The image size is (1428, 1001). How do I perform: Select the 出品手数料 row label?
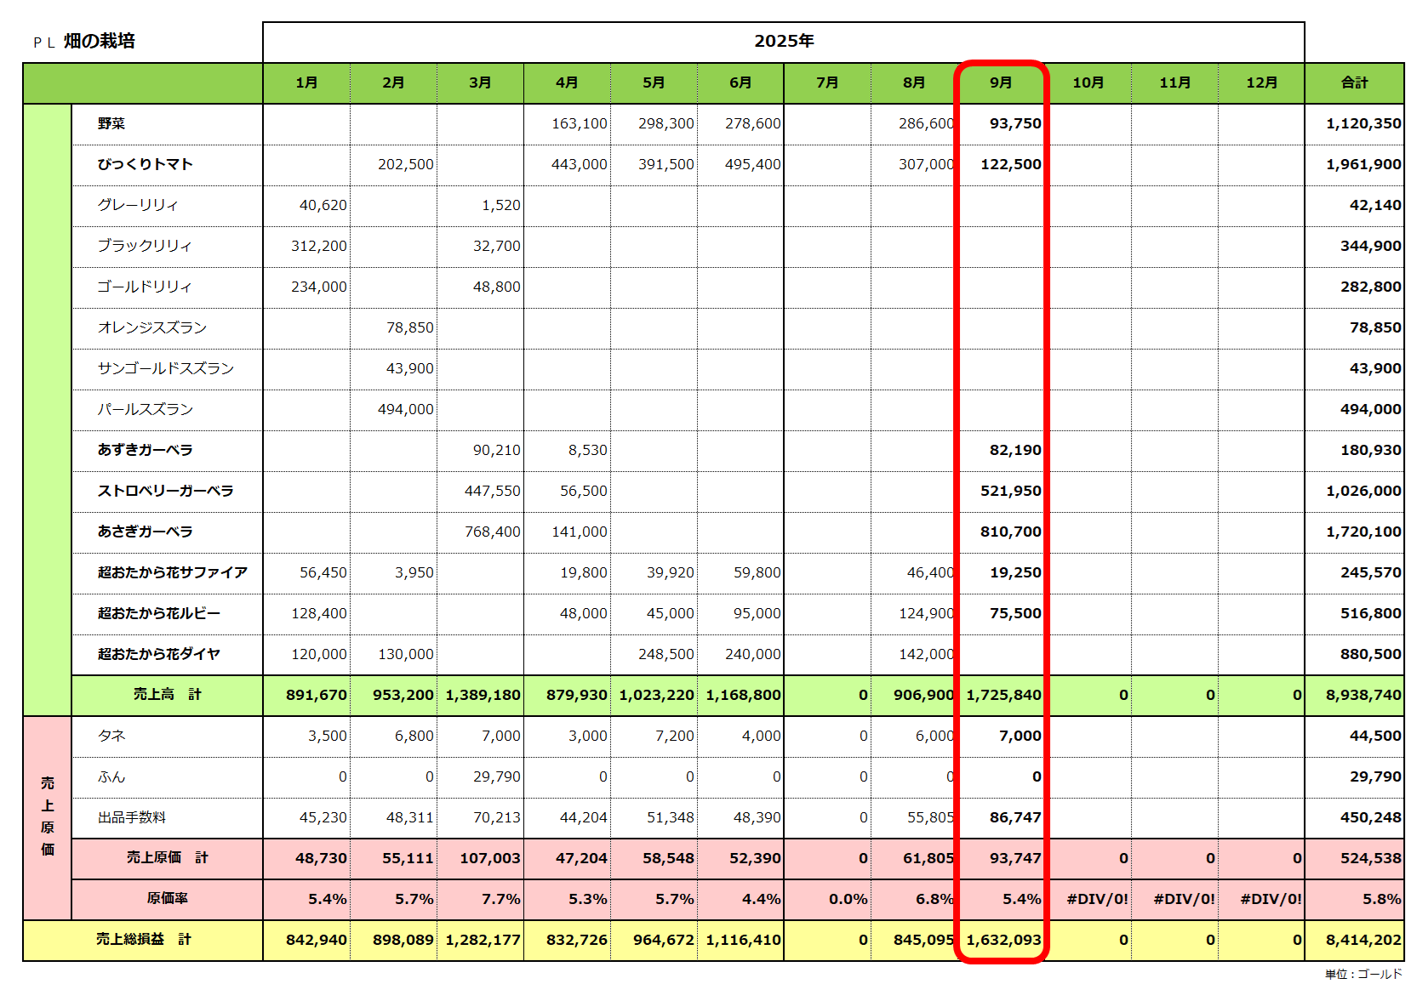(132, 817)
